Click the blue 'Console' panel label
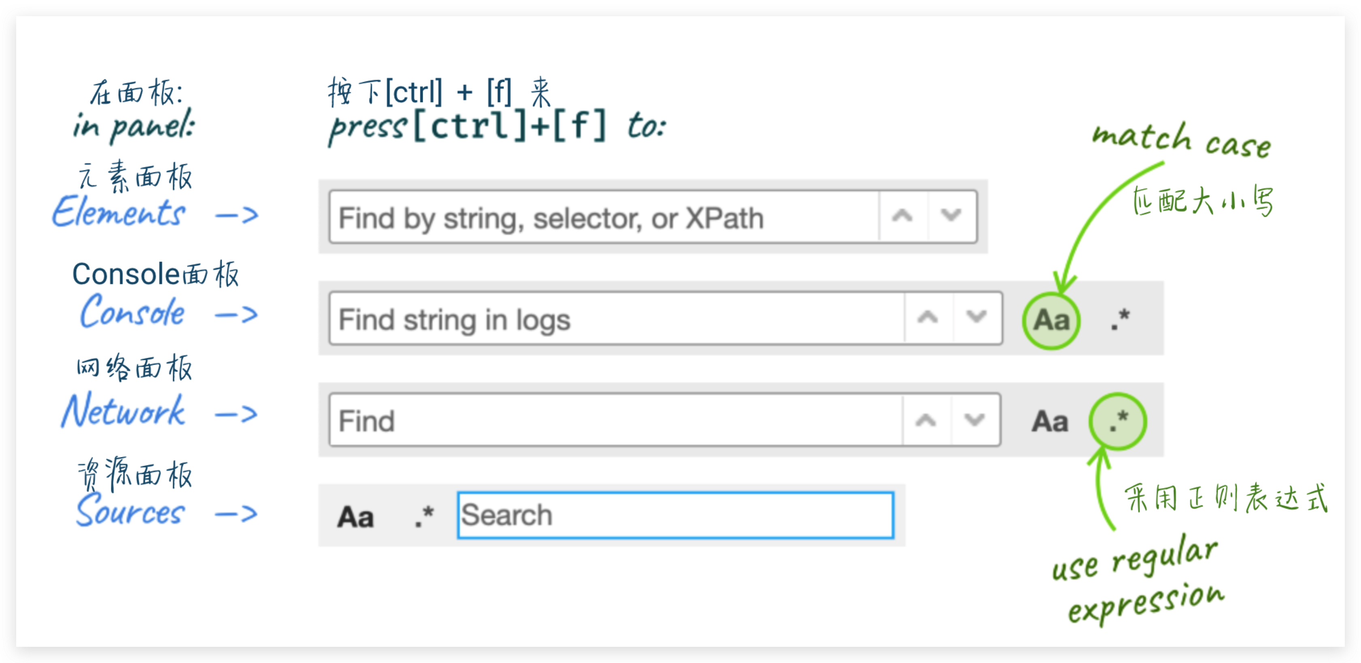Viewport: 1361px width, 663px height. pyautogui.click(x=132, y=312)
